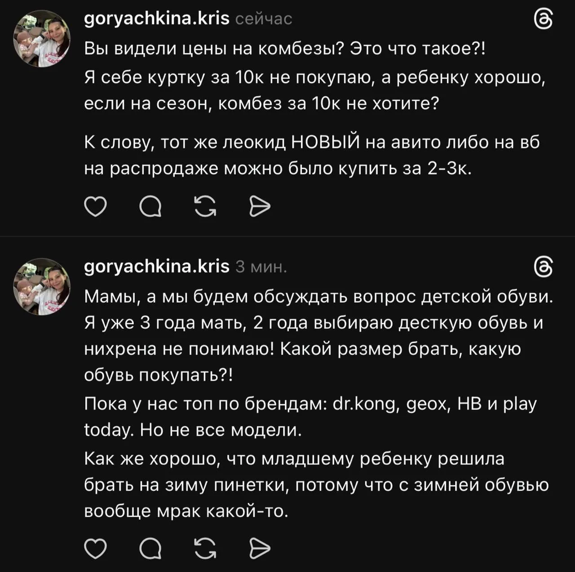Like the post about детской обуви

click(x=96, y=548)
